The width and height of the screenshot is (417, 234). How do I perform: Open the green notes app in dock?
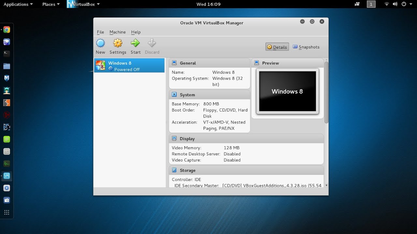click(x=7, y=139)
